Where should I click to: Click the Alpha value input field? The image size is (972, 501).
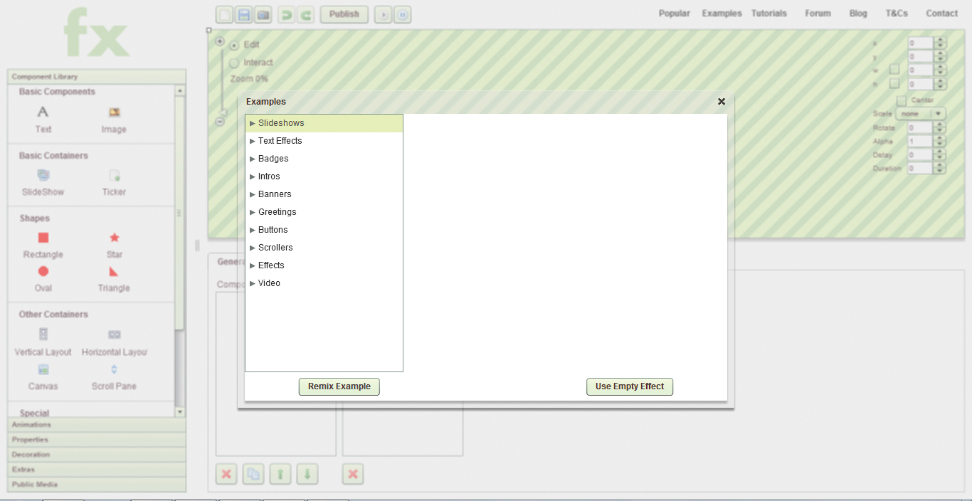click(x=920, y=142)
